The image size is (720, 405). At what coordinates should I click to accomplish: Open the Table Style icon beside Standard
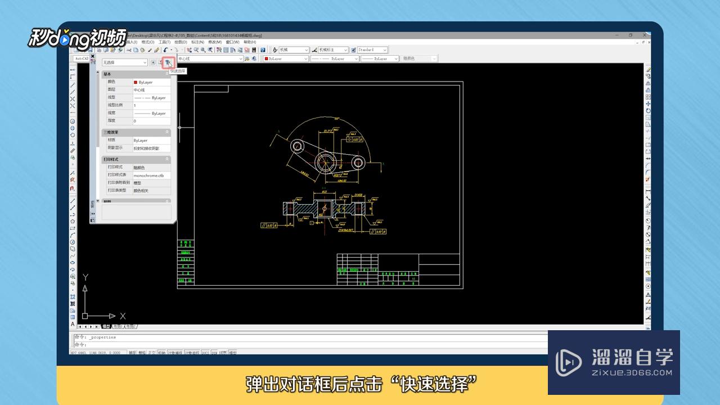click(353, 50)
